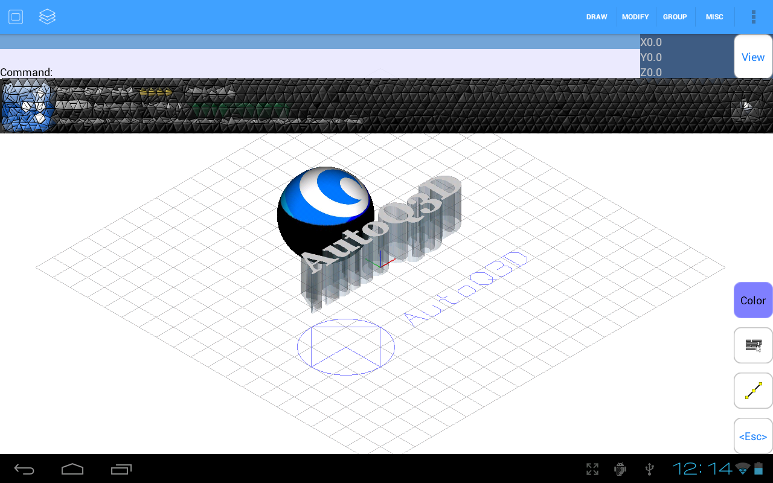The height and width of the screenshot is (483, 773).
Task: Tap the battery status icon
Action: (x=759, y=469)
